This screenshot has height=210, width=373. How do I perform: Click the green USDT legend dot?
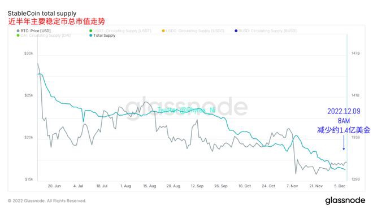pyautogui.click(x=90, y=31)
